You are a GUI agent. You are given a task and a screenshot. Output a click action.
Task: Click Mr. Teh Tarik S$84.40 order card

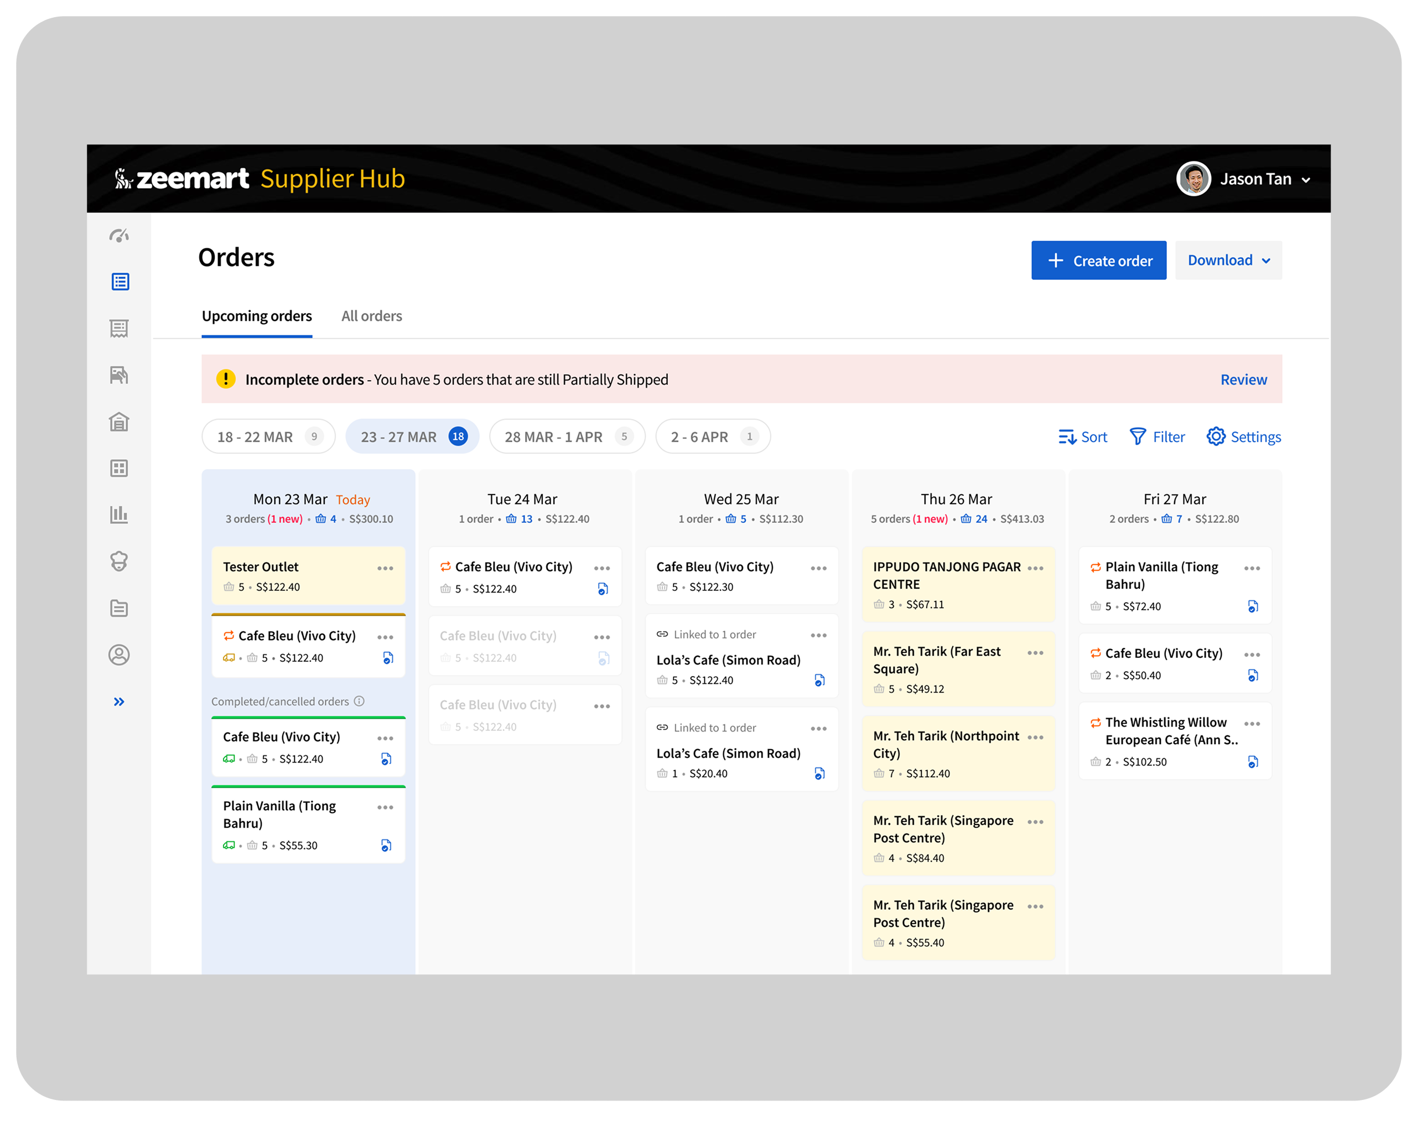pyautogui.click(x=958, y=839)
